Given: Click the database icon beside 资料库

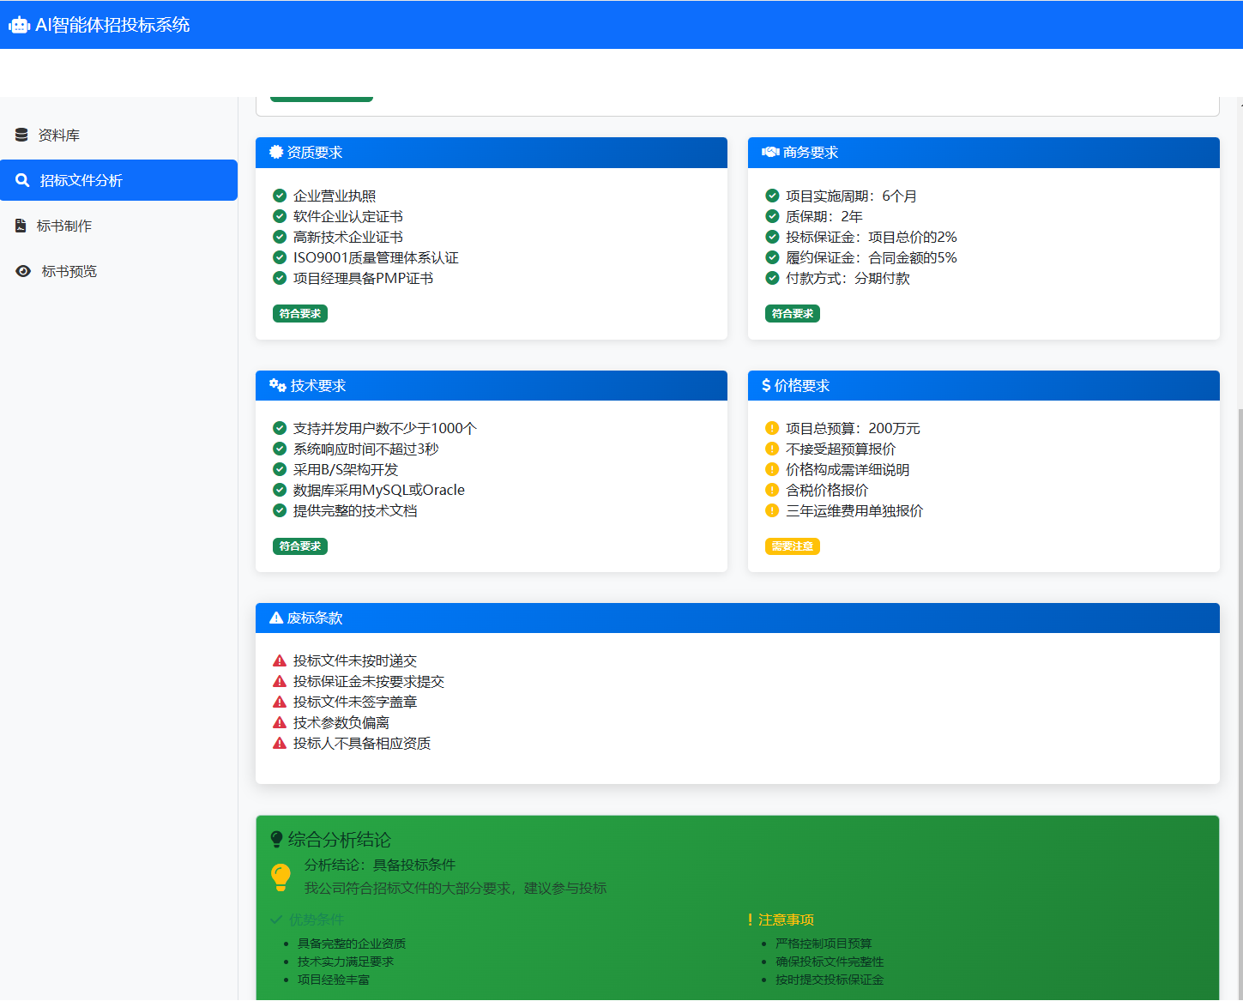Looking at the screenshot, I should pos(21,136).
